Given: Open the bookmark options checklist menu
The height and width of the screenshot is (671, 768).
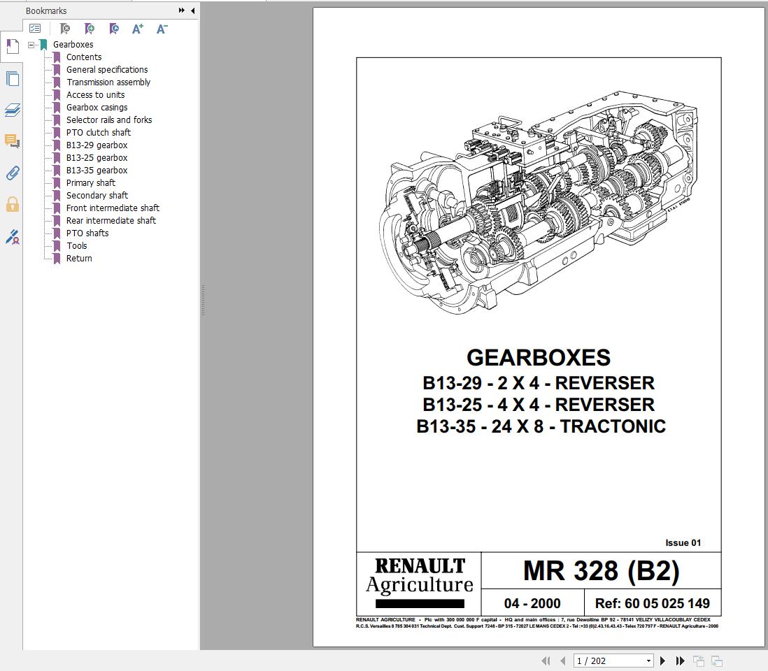Looking at the screenshot, I should point(35,29).
